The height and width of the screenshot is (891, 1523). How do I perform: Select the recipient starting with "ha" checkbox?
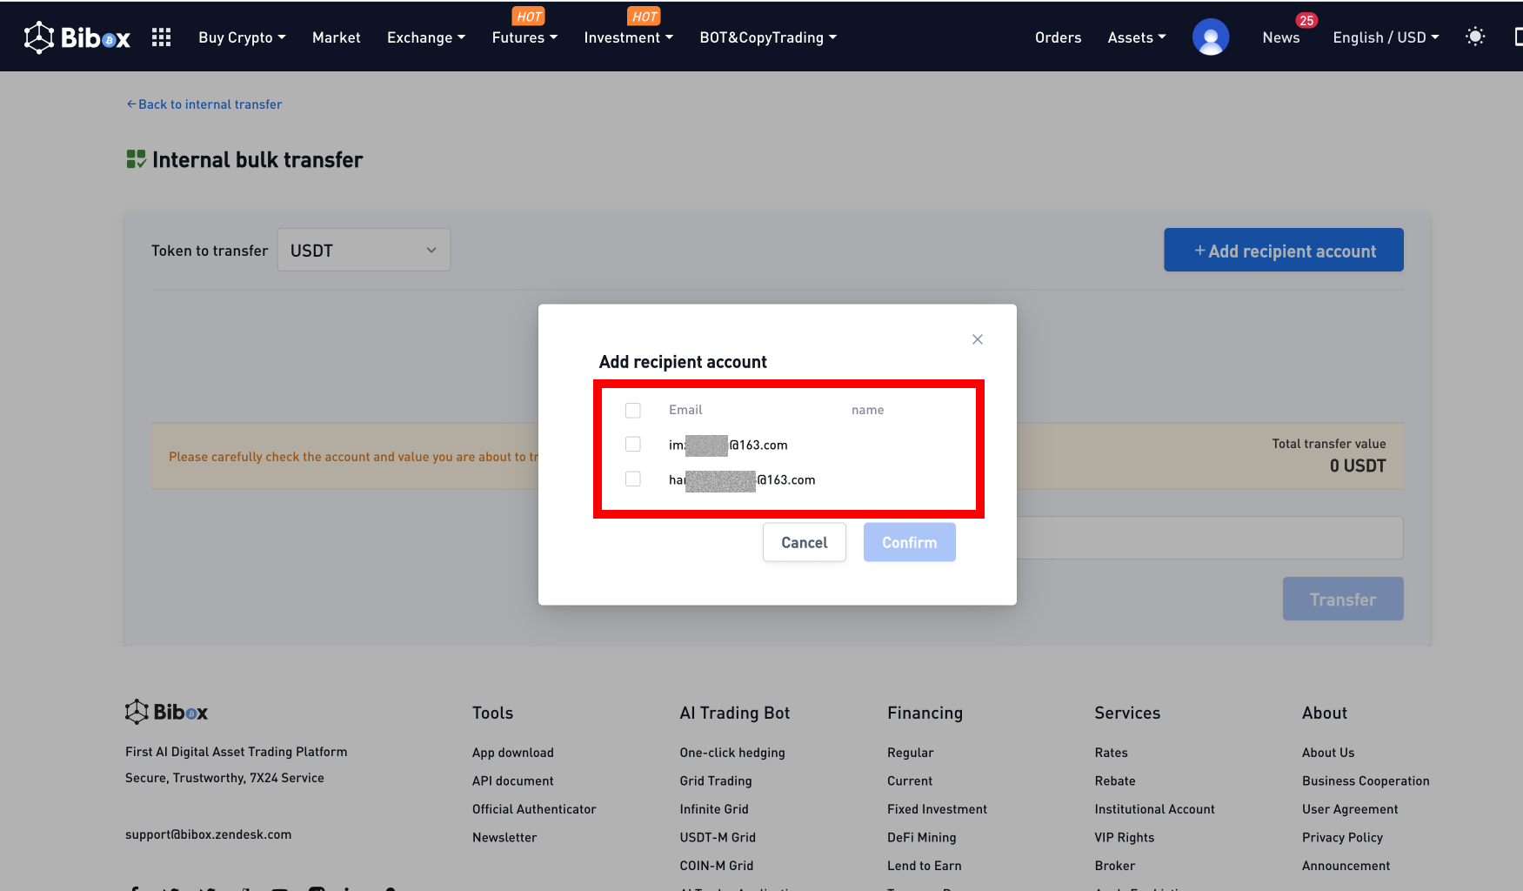(633, 479)
